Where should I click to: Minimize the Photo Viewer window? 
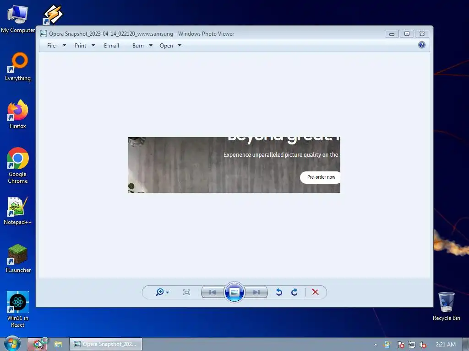tap(392, 34)
